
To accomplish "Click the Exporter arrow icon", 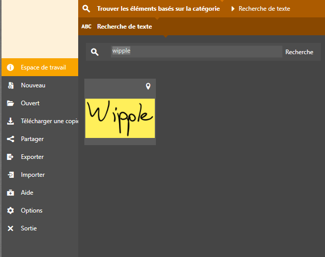I will point(10,157).
